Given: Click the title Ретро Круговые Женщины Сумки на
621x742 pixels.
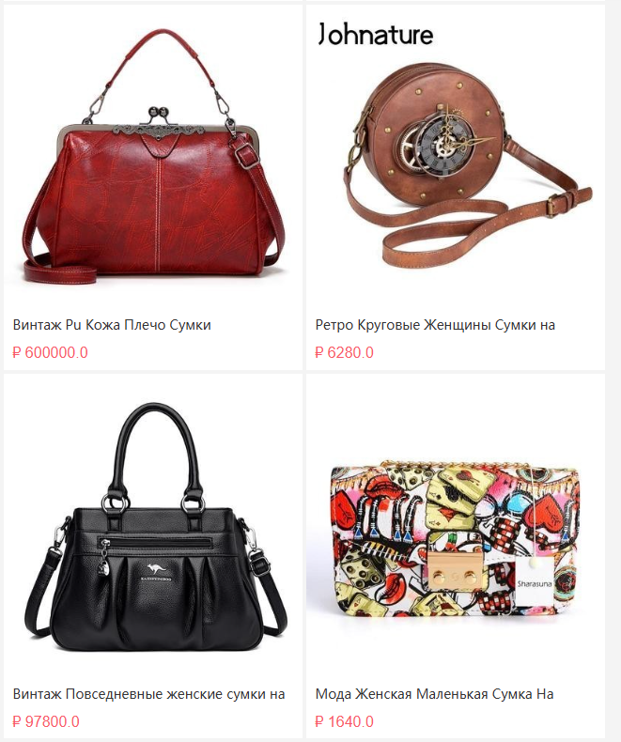Looking at the screenshot, I should tap(435, 325).
